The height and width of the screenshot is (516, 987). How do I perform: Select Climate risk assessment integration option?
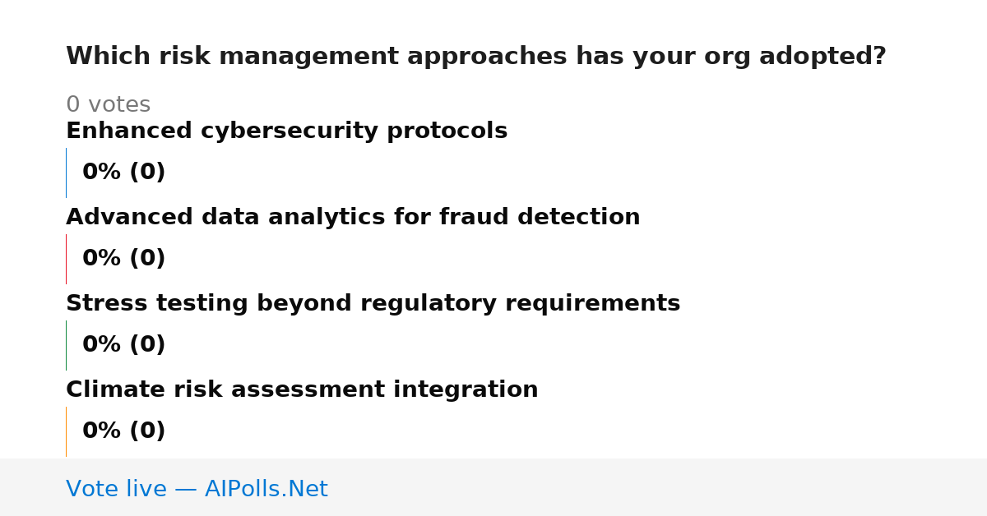pos(302,390)
